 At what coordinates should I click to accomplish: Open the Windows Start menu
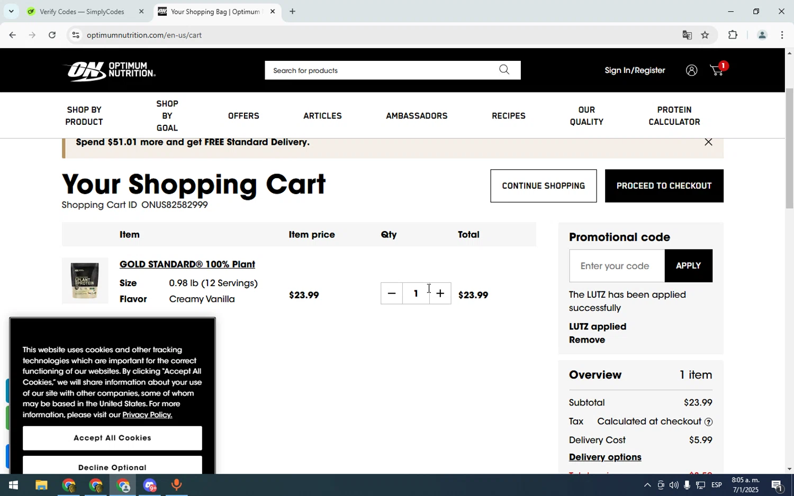coord(13,485)
